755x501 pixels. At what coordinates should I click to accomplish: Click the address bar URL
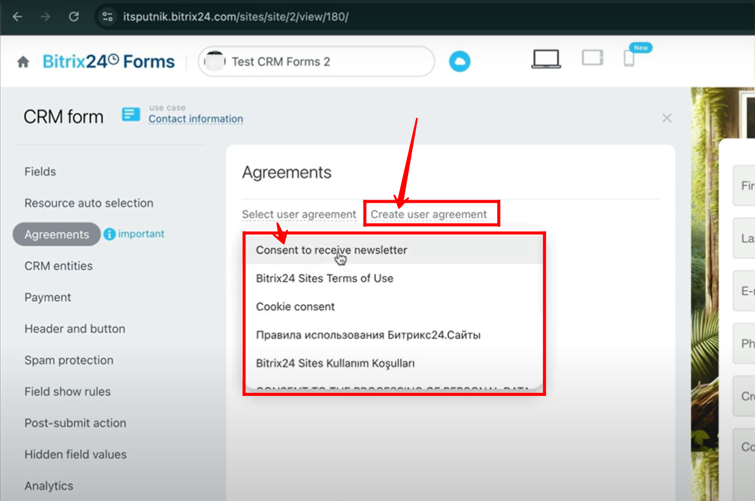click(x=236, y=16)
